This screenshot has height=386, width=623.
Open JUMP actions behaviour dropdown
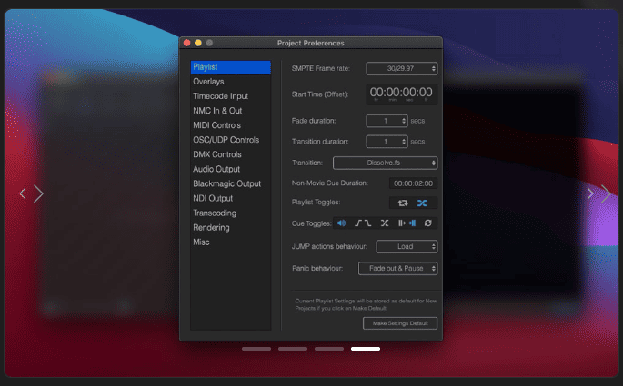pos(407,246)
